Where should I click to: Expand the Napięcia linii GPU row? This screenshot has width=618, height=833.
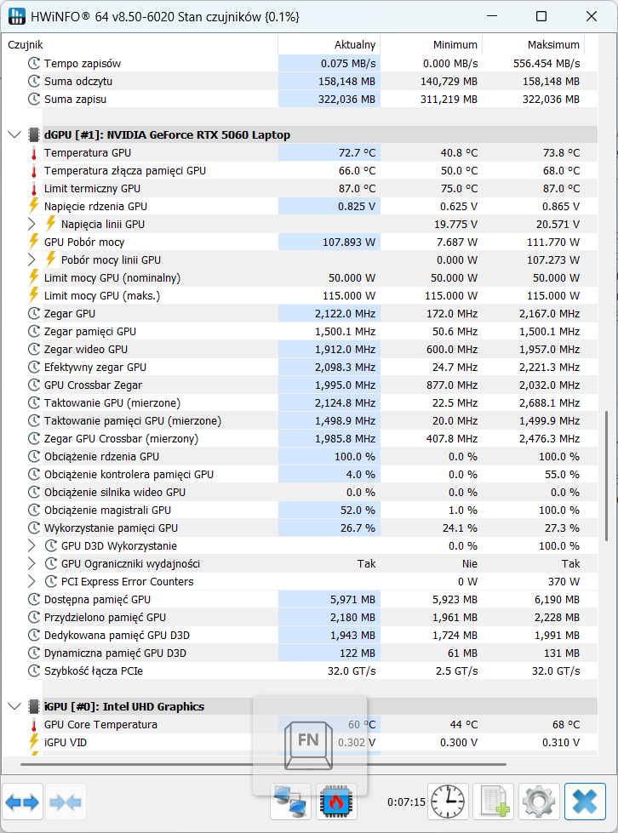click(31, 224)
